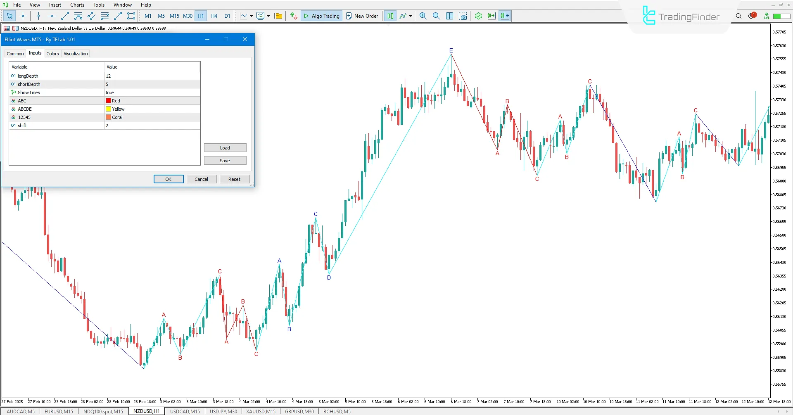Switch chart to candlestick mode

(390, 16)
